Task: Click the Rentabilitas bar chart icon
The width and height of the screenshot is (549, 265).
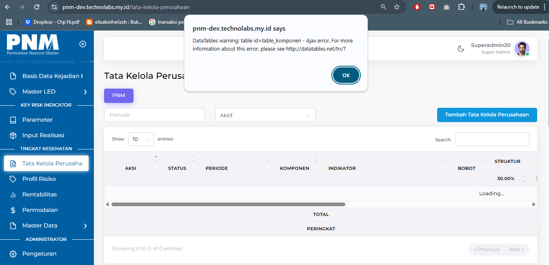Action: pos(13,194)
